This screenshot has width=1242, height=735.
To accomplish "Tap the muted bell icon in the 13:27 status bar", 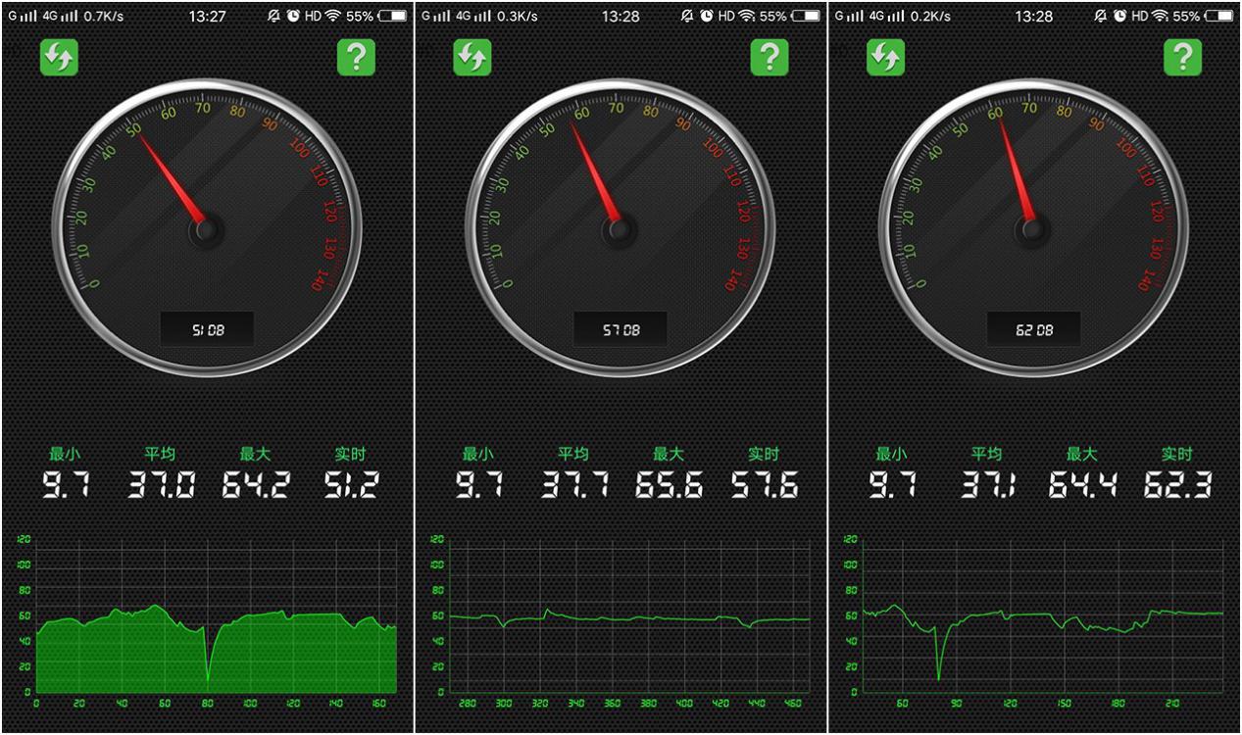I will 273,17.
